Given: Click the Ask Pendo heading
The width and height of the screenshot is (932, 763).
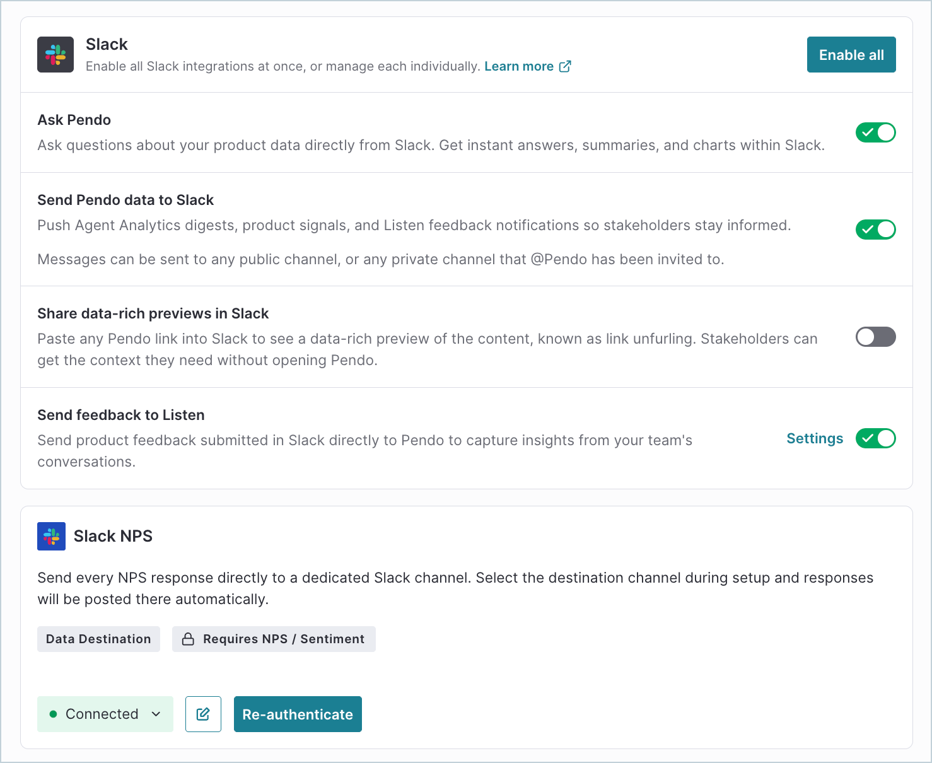Looking at the screenshot, I should coord(74,120).
